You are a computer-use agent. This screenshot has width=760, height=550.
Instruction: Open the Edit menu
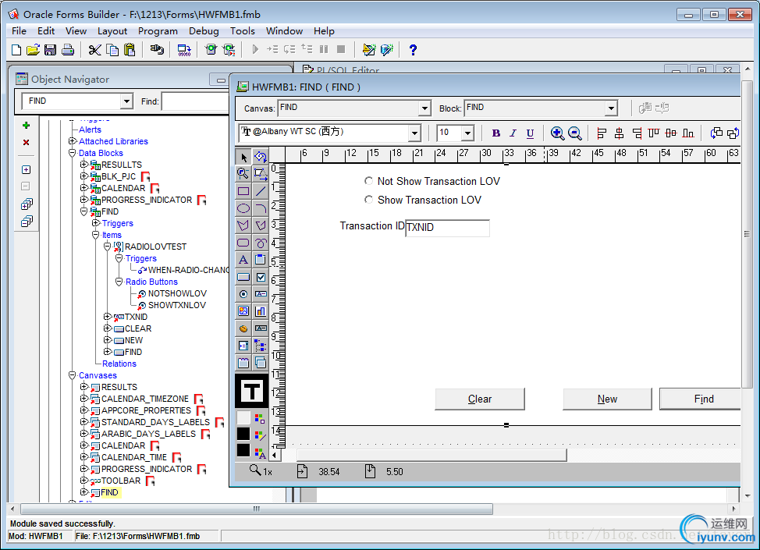point(46,31)
